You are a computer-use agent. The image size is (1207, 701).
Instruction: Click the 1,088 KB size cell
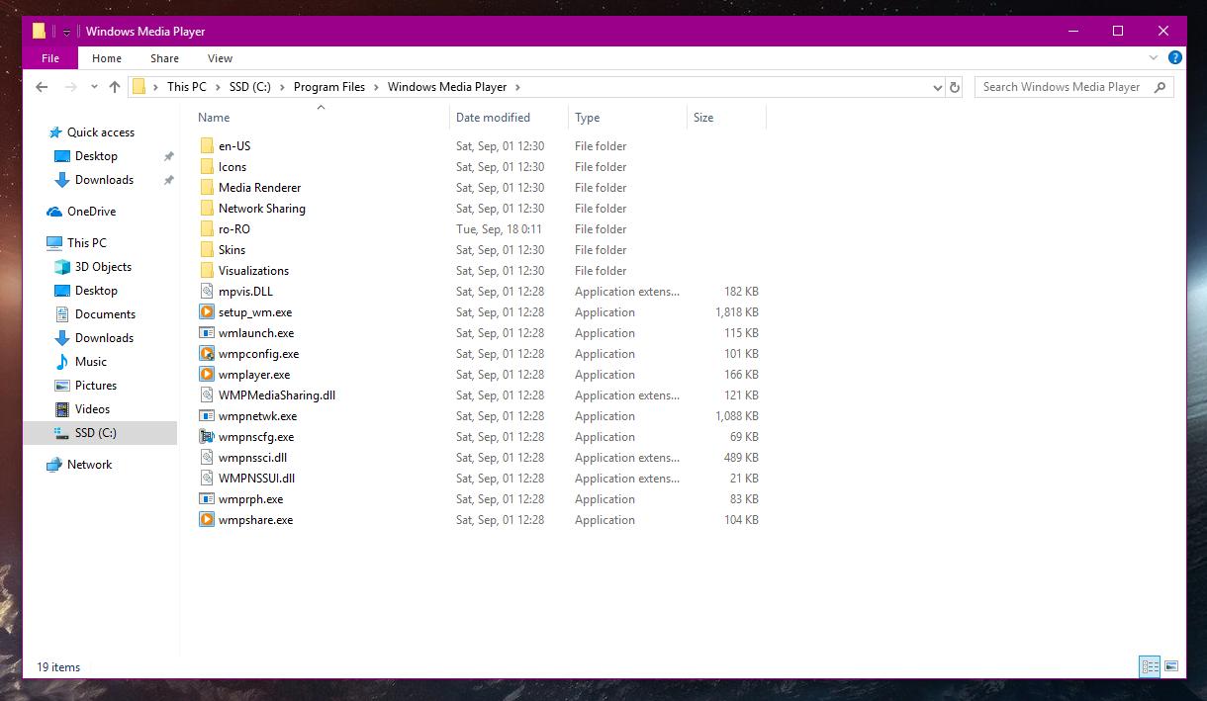click(737, 416)
